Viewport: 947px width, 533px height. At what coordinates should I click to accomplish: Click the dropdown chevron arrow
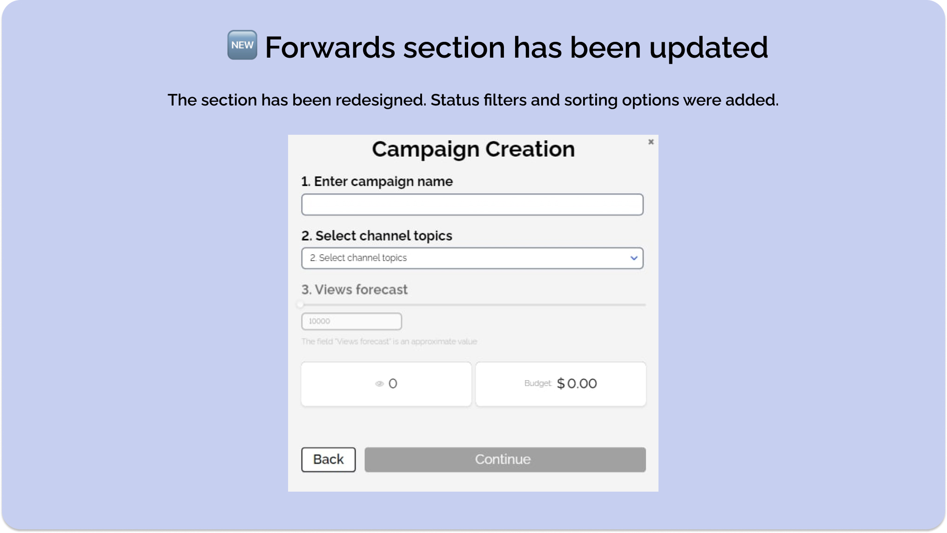633,258
